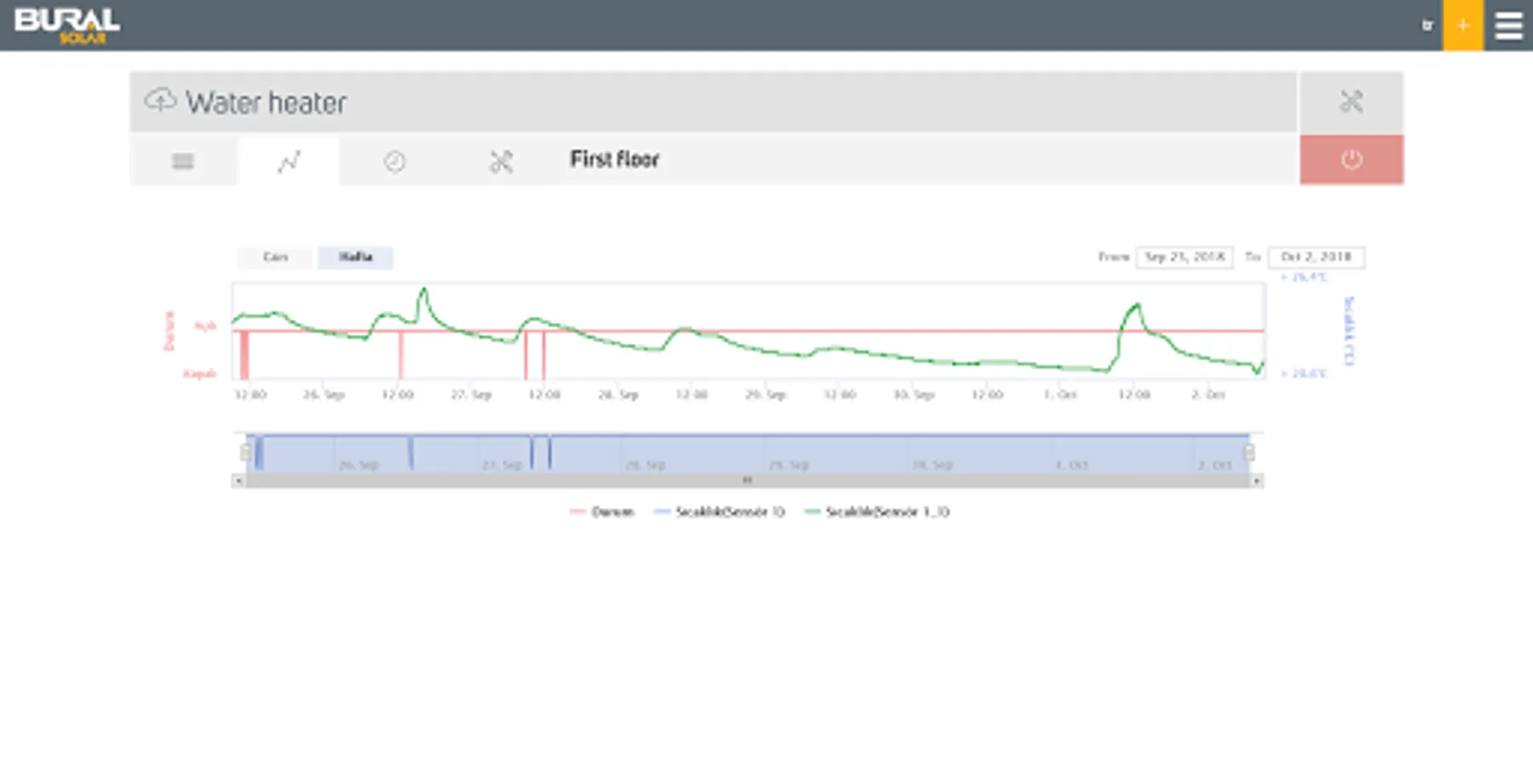1533x766 pixels.
Task: Open the clock schedule tab
Action: click(394, 161)
